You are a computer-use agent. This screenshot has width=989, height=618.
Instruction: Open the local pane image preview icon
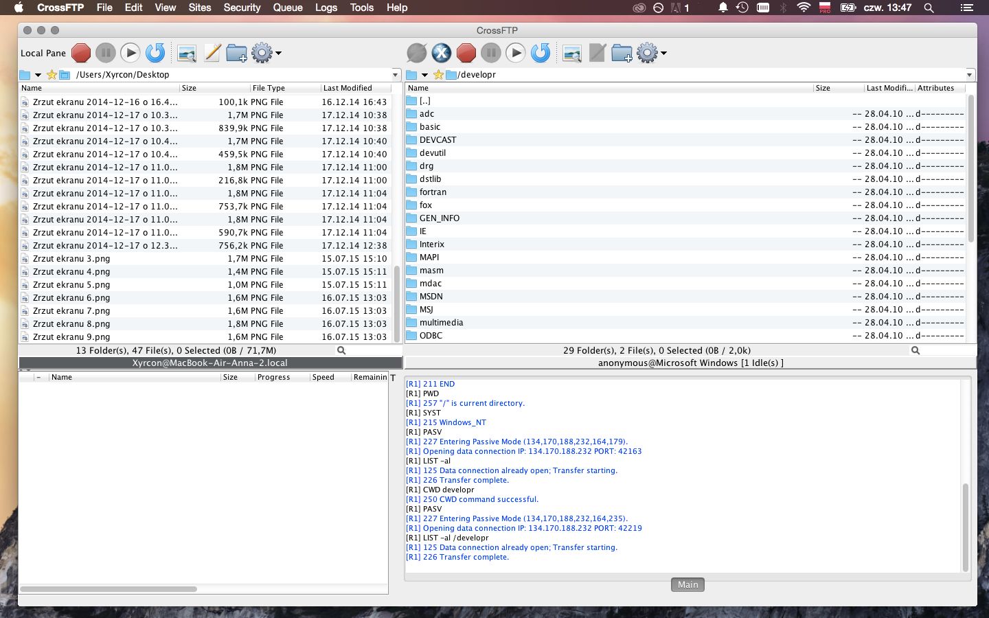pyautogui.click(x=187, y=53)
